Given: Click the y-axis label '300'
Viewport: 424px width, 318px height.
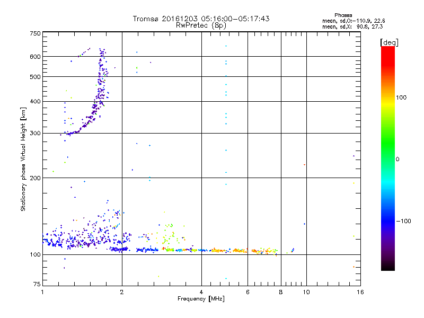Looking at the screenshot, I should pos(35,134).
